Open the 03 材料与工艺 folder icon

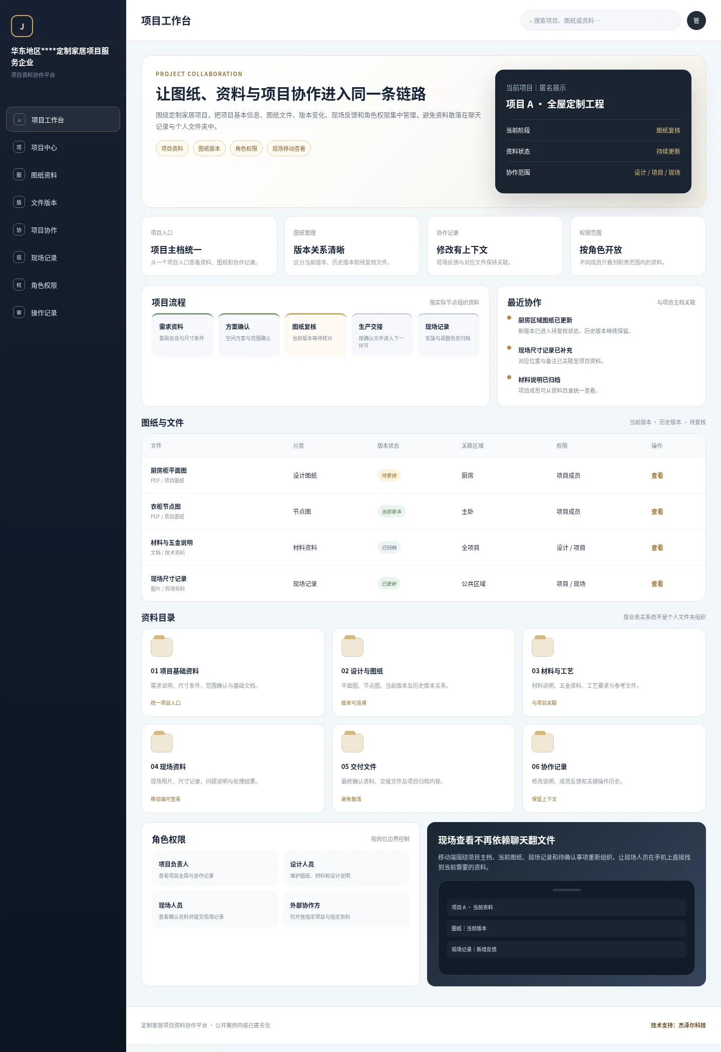(543, 646)
